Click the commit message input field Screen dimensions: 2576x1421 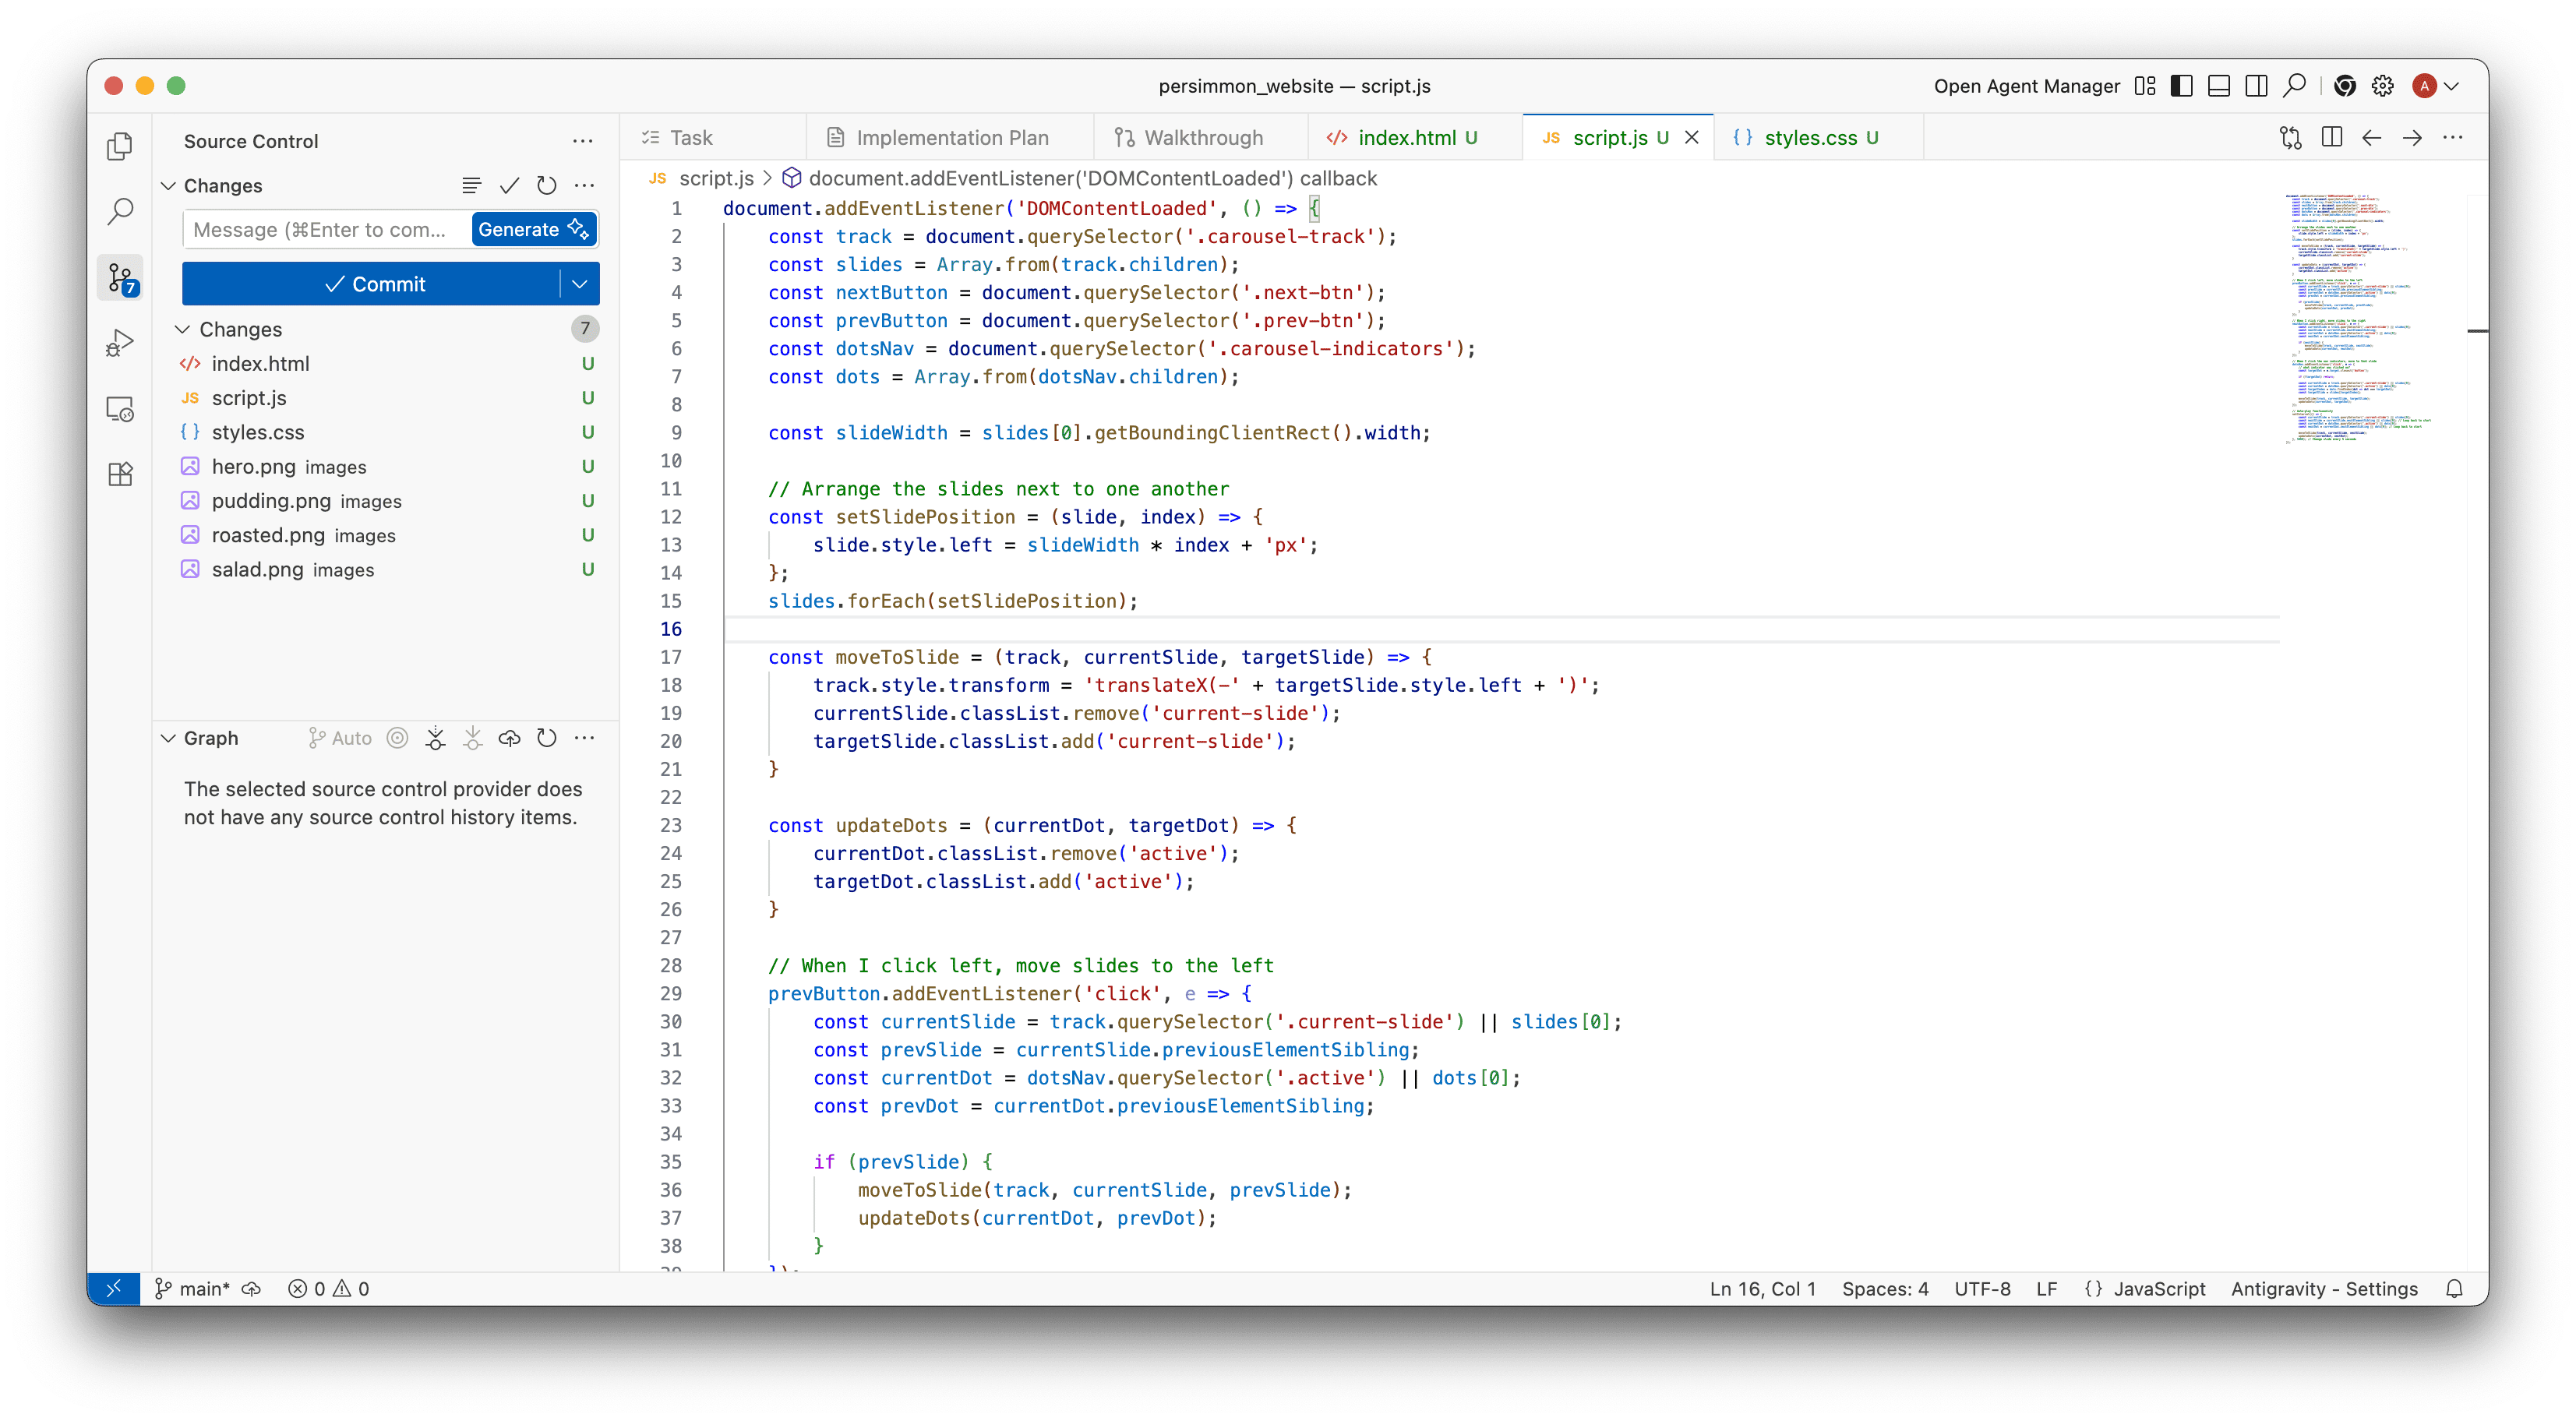327,229
